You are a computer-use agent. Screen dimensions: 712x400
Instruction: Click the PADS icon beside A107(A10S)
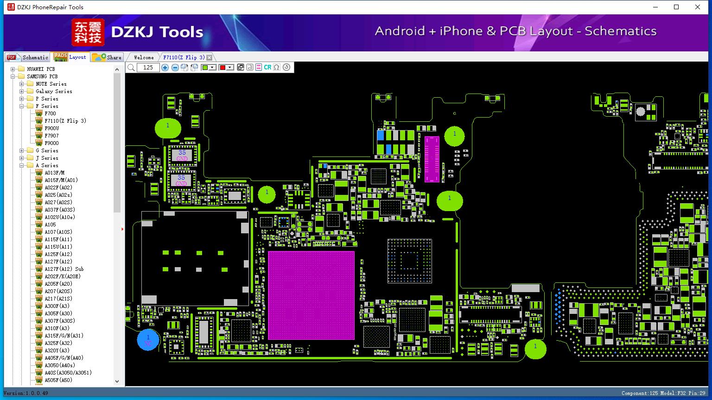point(39,232)
